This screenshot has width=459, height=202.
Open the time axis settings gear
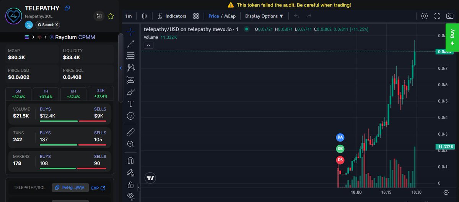[x=446, y=192]
